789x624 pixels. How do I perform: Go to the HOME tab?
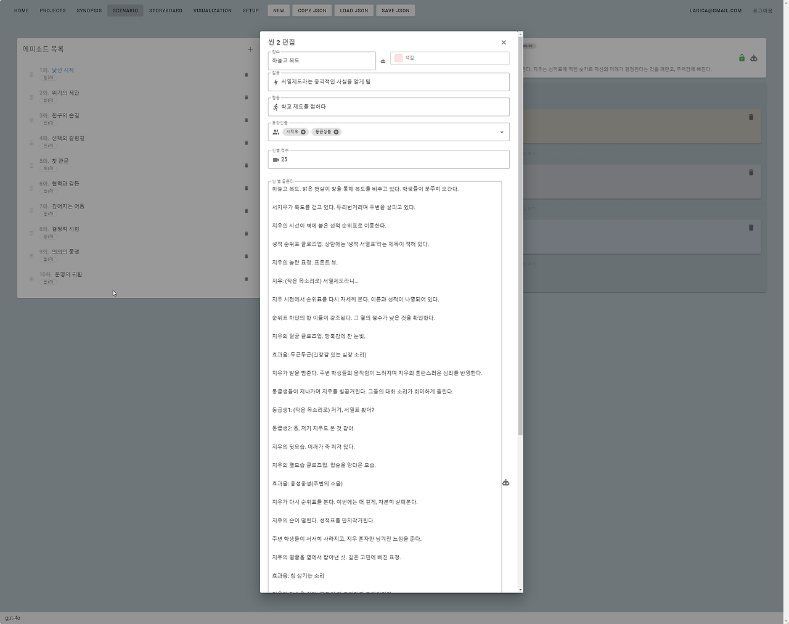(x=22, y=10)
